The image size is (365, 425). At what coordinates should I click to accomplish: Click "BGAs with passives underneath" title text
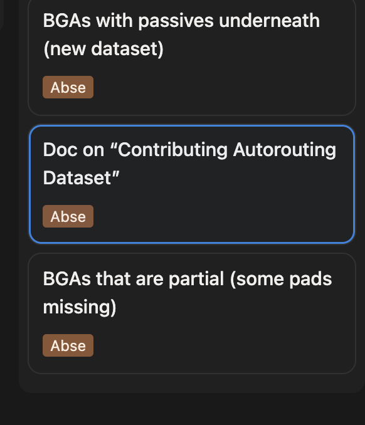[x=181, y=21]
